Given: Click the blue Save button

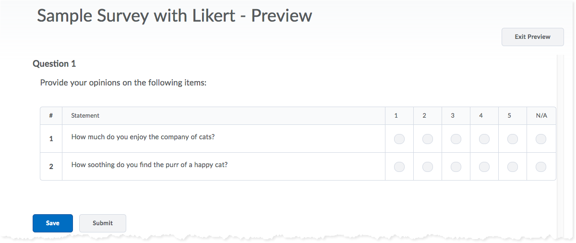Looking at the screenshot, I should click(53, 223).
